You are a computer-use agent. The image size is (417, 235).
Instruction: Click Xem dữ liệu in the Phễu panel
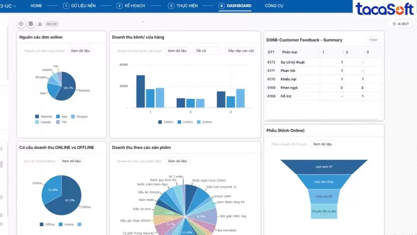[322, 144]
